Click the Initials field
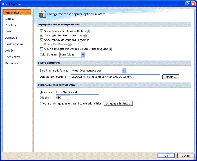 (x=63, y=98)
